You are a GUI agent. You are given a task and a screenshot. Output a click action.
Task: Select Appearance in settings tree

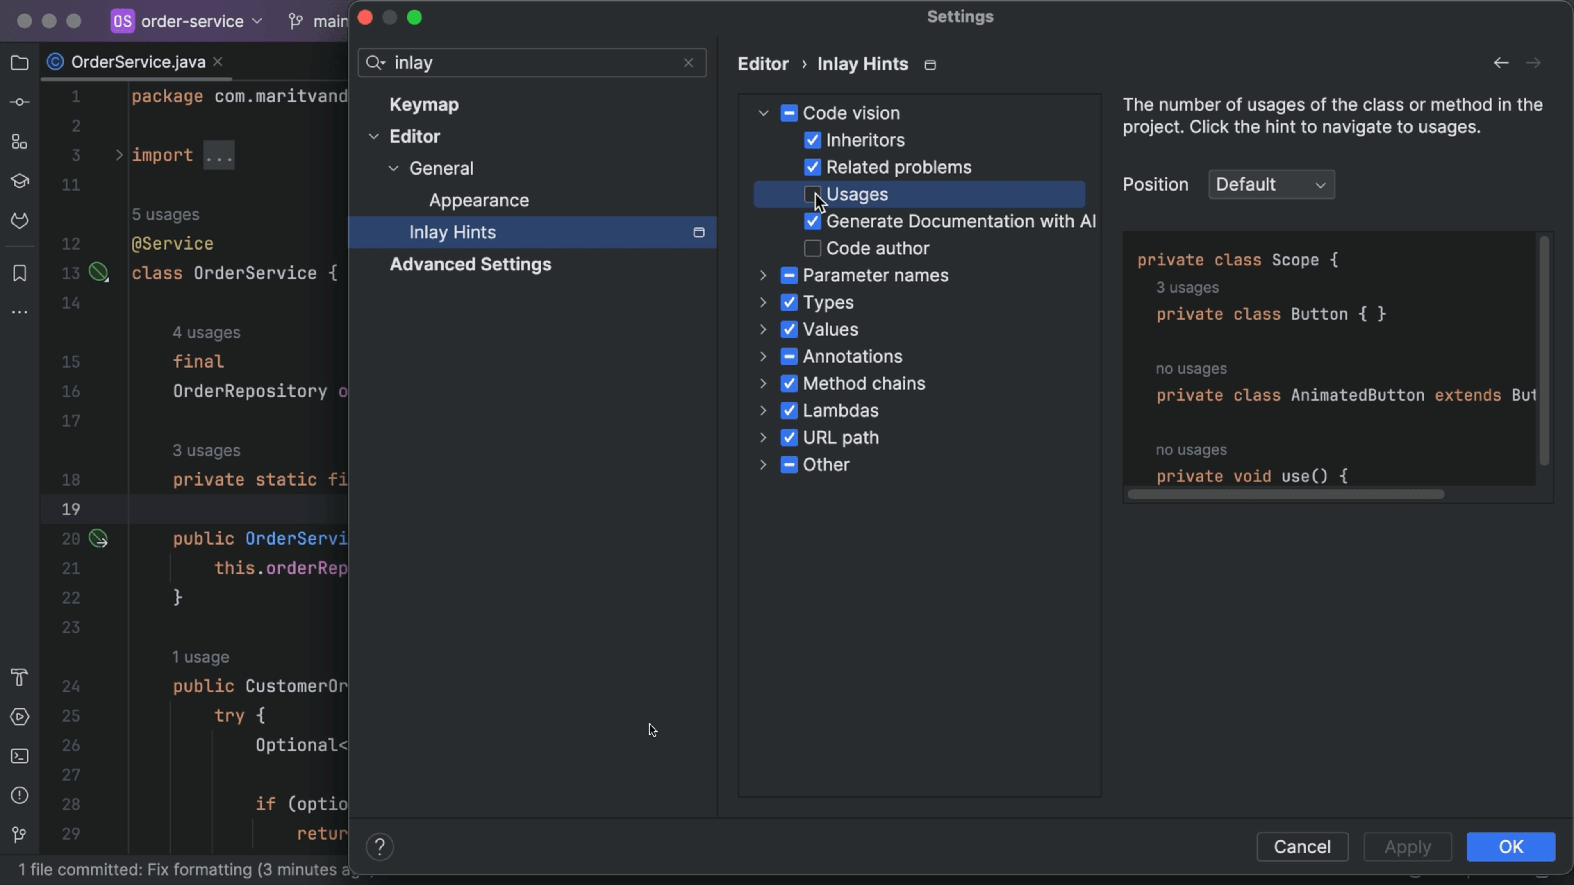click(478, 200)
